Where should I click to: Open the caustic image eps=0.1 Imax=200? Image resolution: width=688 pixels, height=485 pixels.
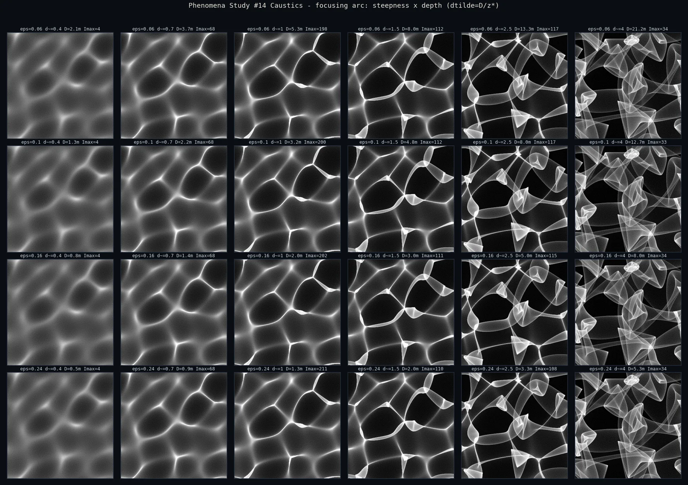[x=287, y=199]
